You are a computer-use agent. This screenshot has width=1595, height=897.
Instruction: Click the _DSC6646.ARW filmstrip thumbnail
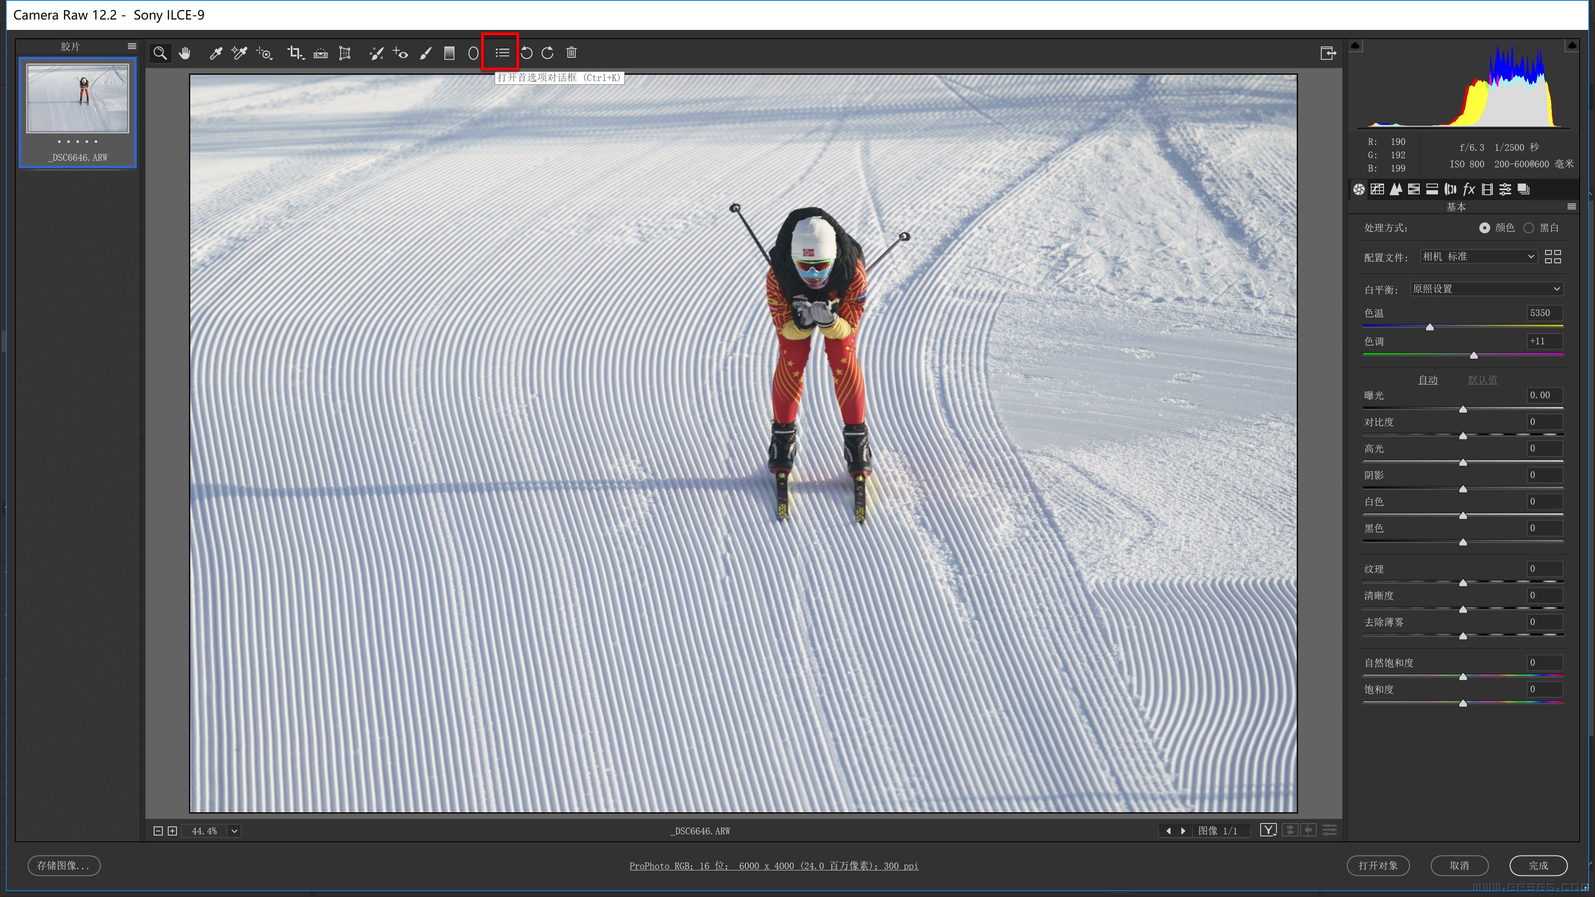(x=78, y=98)
